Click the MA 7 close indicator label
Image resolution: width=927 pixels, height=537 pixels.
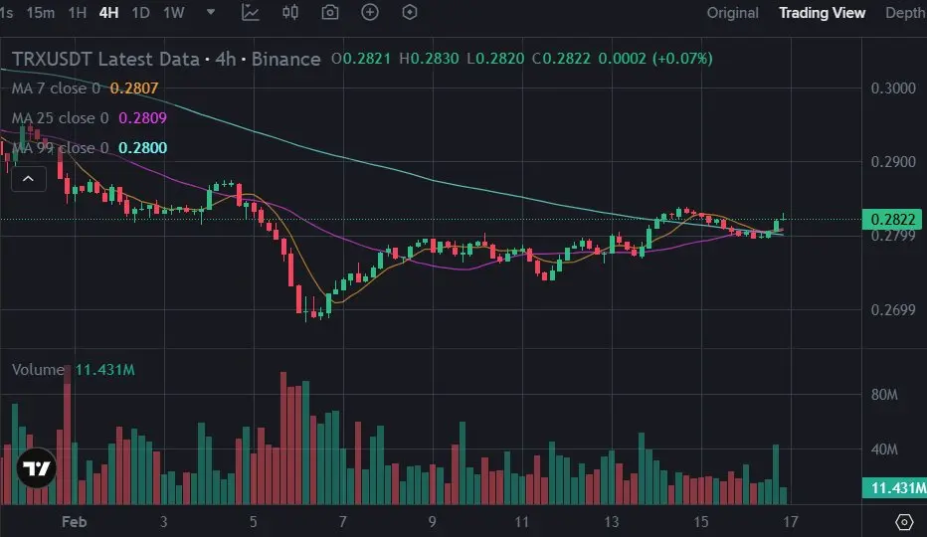click(56, 89)
